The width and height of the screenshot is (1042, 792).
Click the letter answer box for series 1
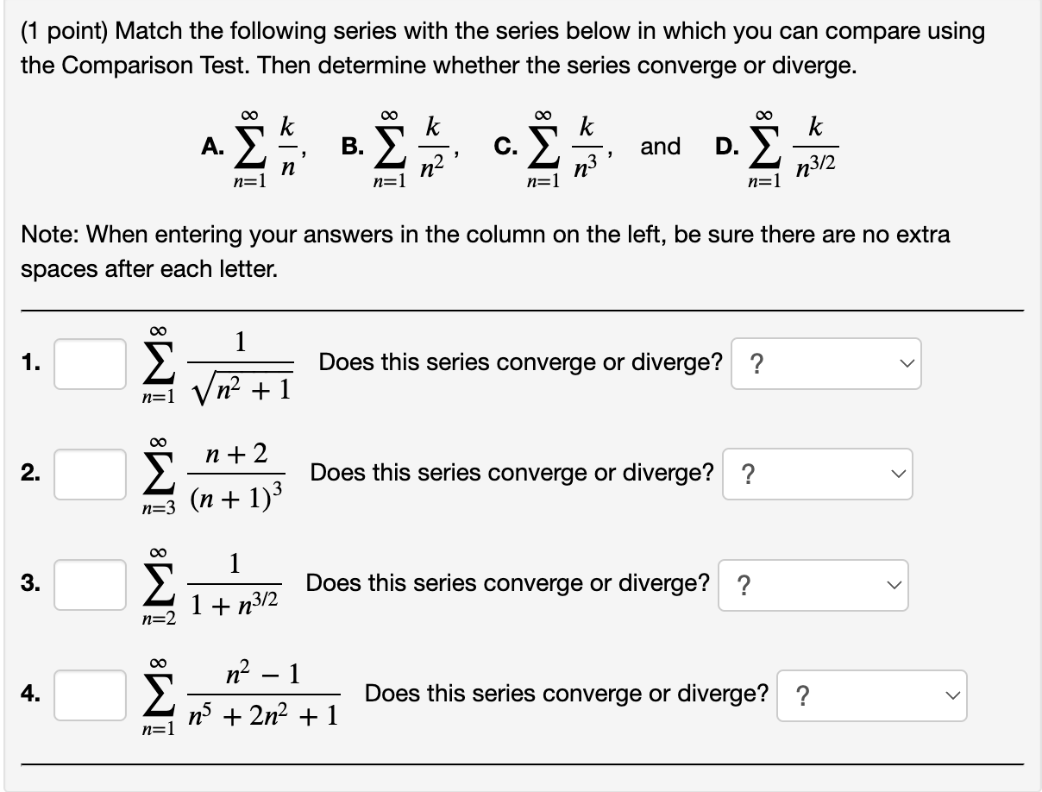tap(89, 364)
